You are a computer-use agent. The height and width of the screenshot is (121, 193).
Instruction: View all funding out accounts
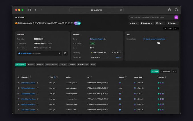click(118, 57)
